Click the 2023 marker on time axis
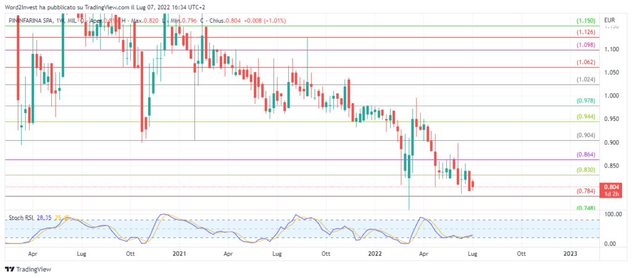 point(570,253)
